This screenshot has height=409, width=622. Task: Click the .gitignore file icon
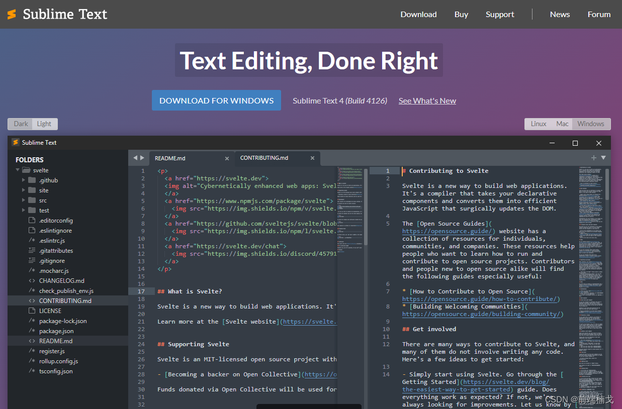tap(32, 261)
